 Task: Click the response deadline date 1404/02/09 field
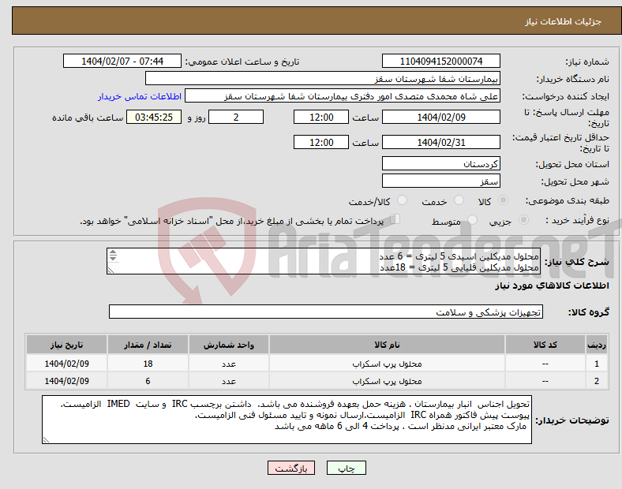coord(440,118)
